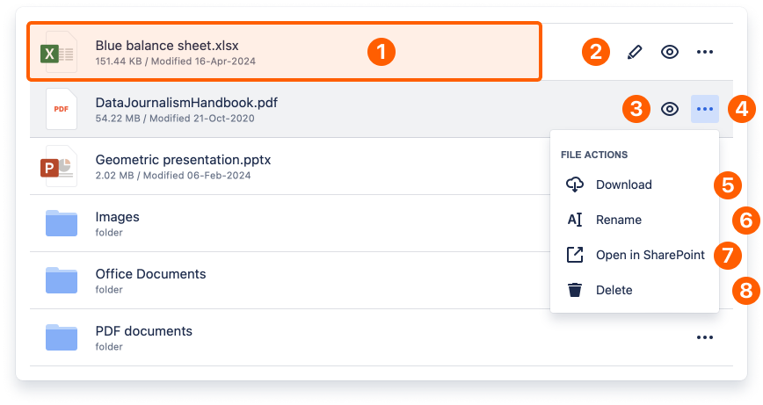Open more actions for PDF documents folder
This screenshot has width=763, height=405.
[x=704, y=337]
